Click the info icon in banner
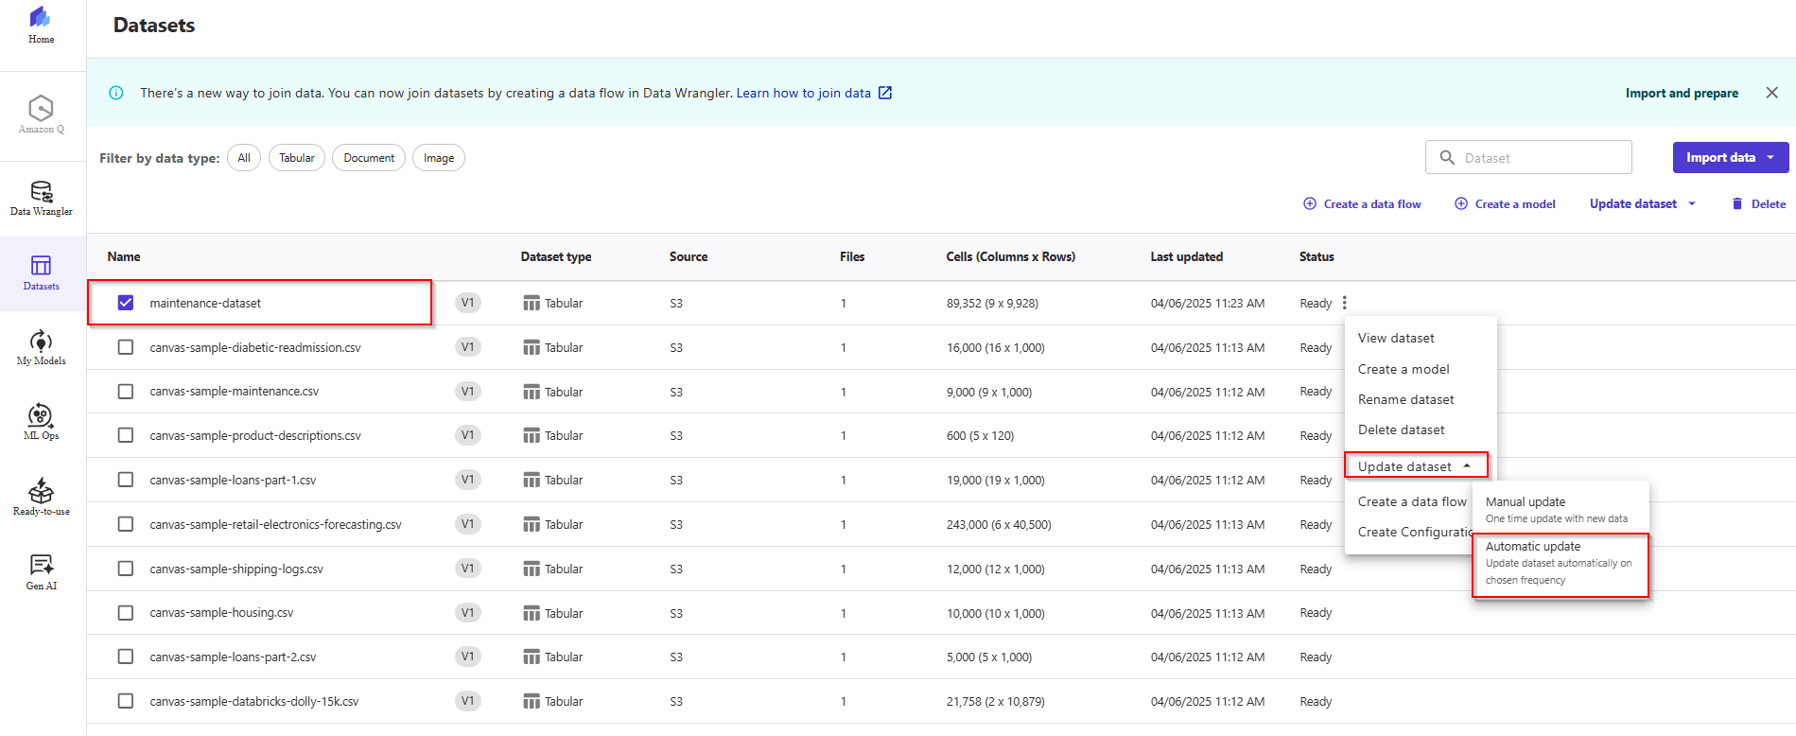The width and height of the screenshot is (1796, 736). click(116, 93)
